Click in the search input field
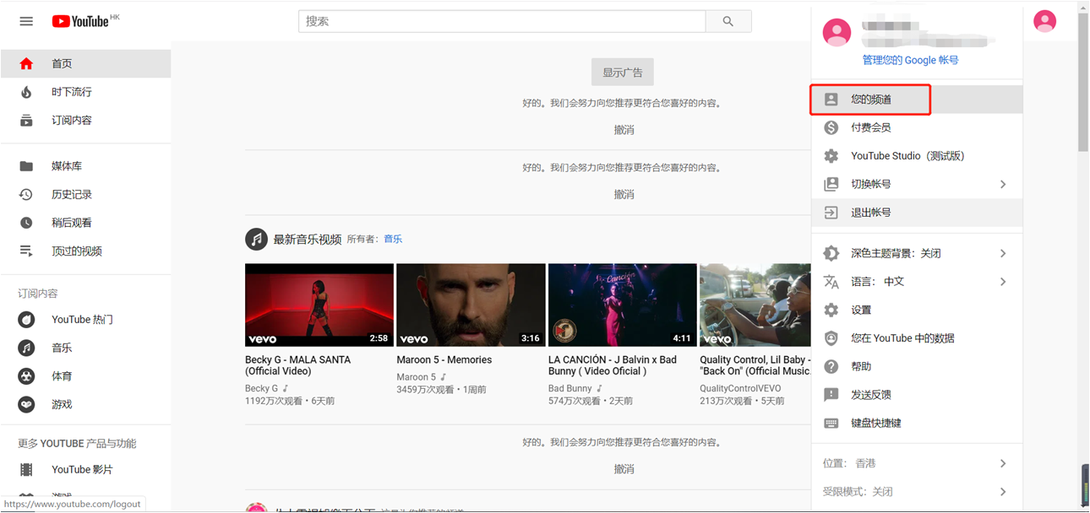This screenshot has width=1090, height=513. [x=502, y=21]
